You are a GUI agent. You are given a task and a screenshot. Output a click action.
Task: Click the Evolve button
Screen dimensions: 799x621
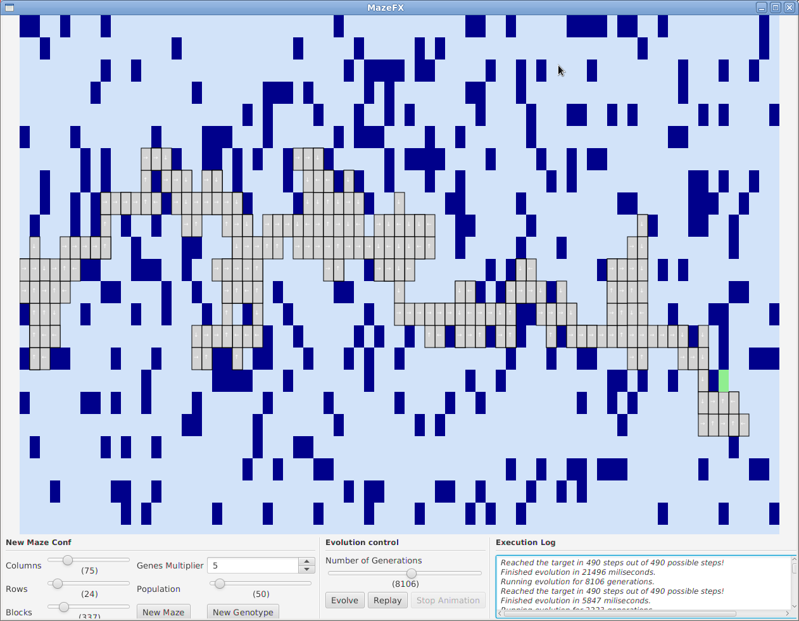click(x=344, y=600)
